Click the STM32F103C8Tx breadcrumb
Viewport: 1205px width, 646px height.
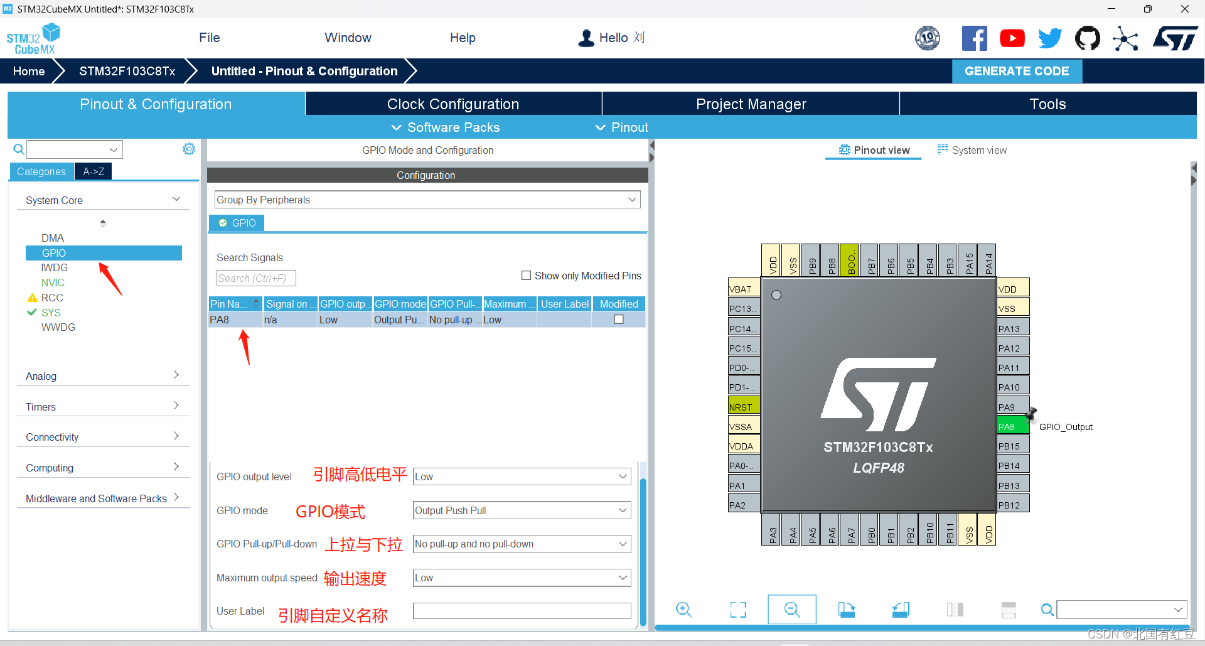click(x=127, y=71)
